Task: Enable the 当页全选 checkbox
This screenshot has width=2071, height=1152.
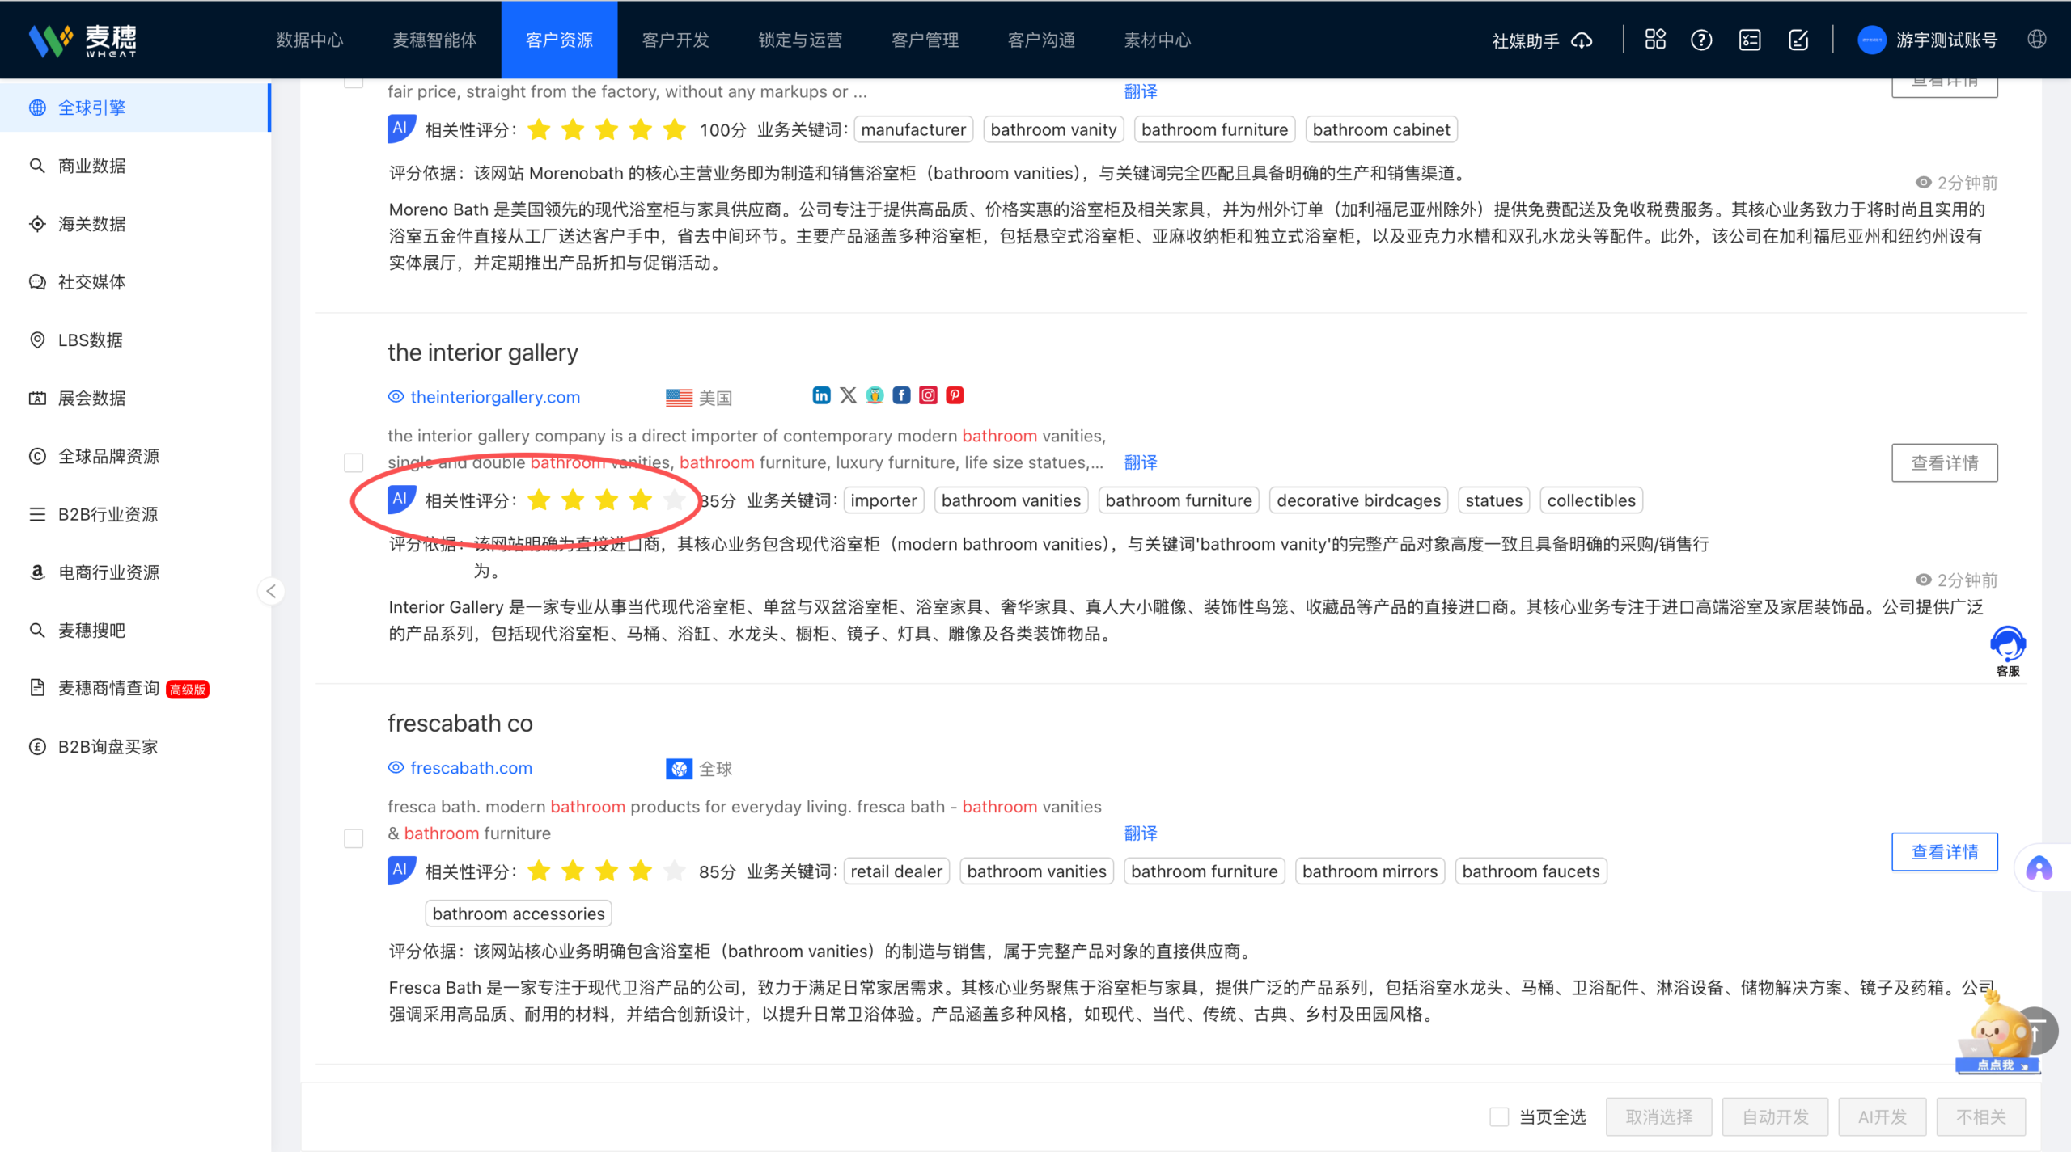Action: pyautogui.click(x=1499, y=1116)
